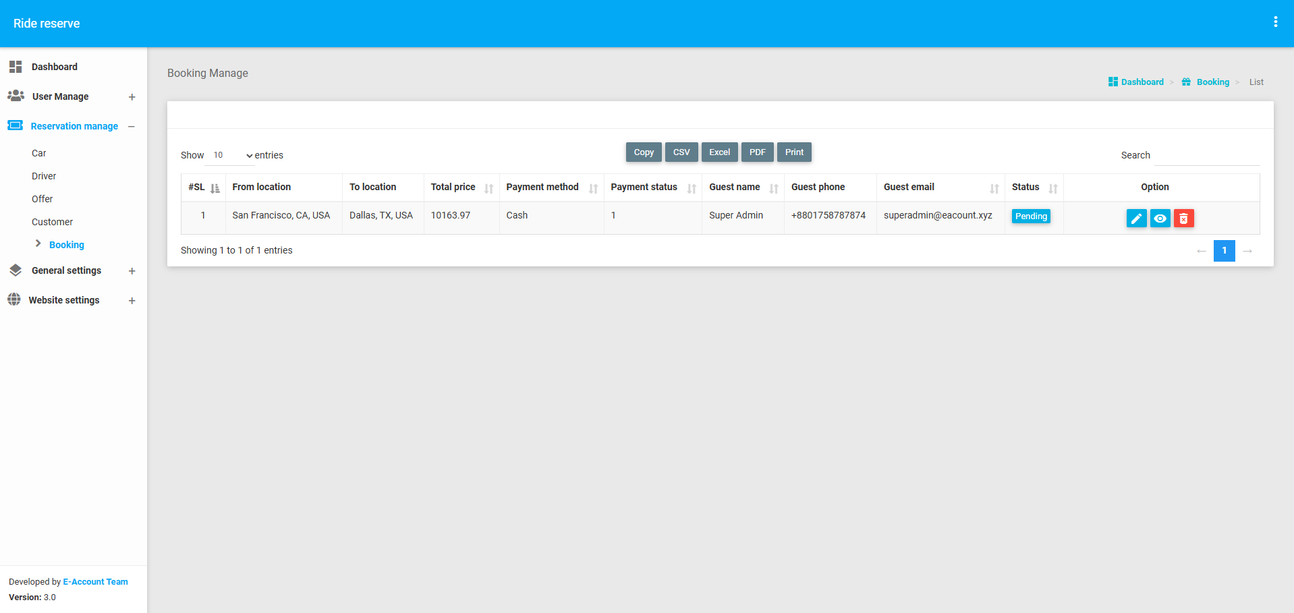This screenshot has height=613, width=1294.
Task: Click the Pending status badge
Action: pyautogui.click(x=1031, y=216)
